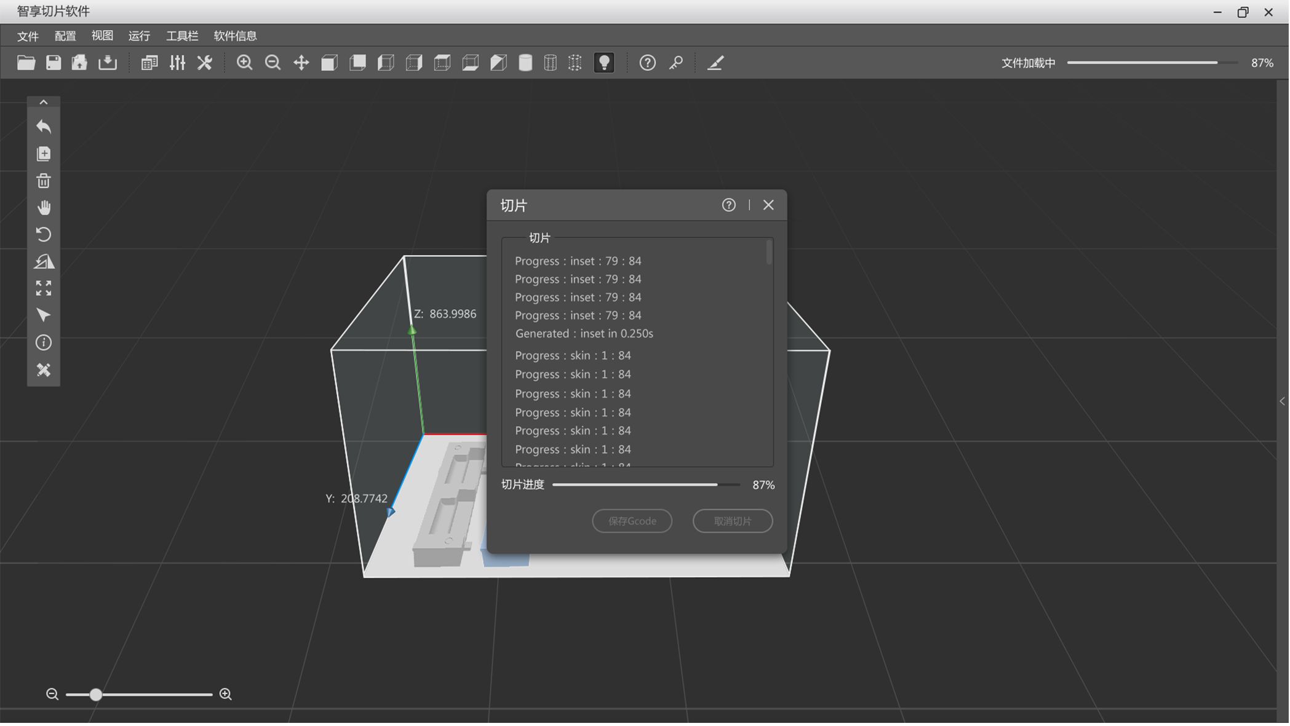The image size is (1290, 726).
Task: Click the open file folder icon
Action: point(26,63)
